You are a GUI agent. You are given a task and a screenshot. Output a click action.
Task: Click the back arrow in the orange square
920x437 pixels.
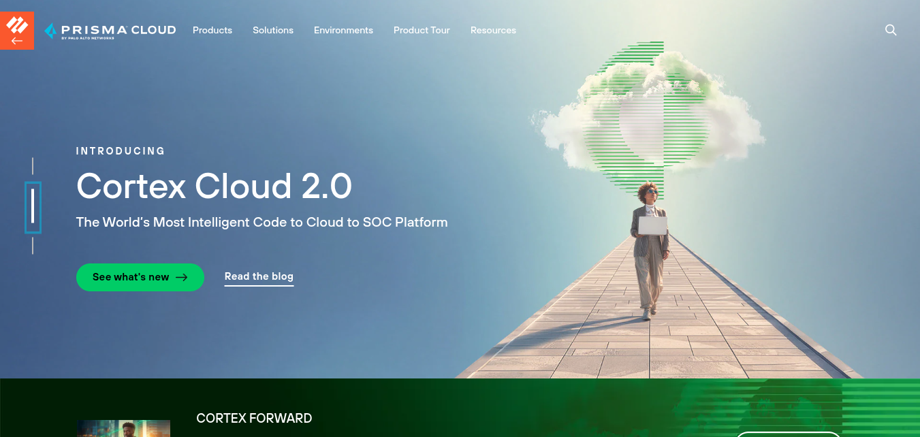pos(16,39)
